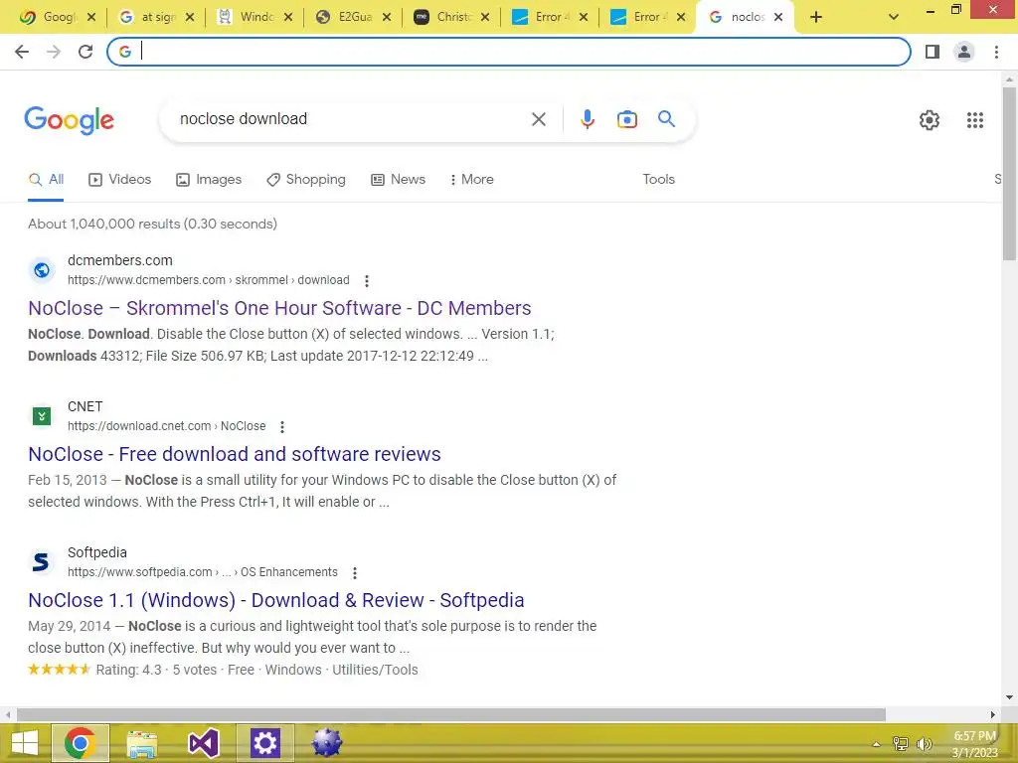This screenshot has width=1018, height=763.
Task: Open the Tools options
Action: [x=658, y=180]
